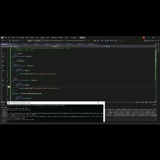Click the editor vertical scrollbar
This screenshot has height=160, width=160.
click(x=156, y=74)
